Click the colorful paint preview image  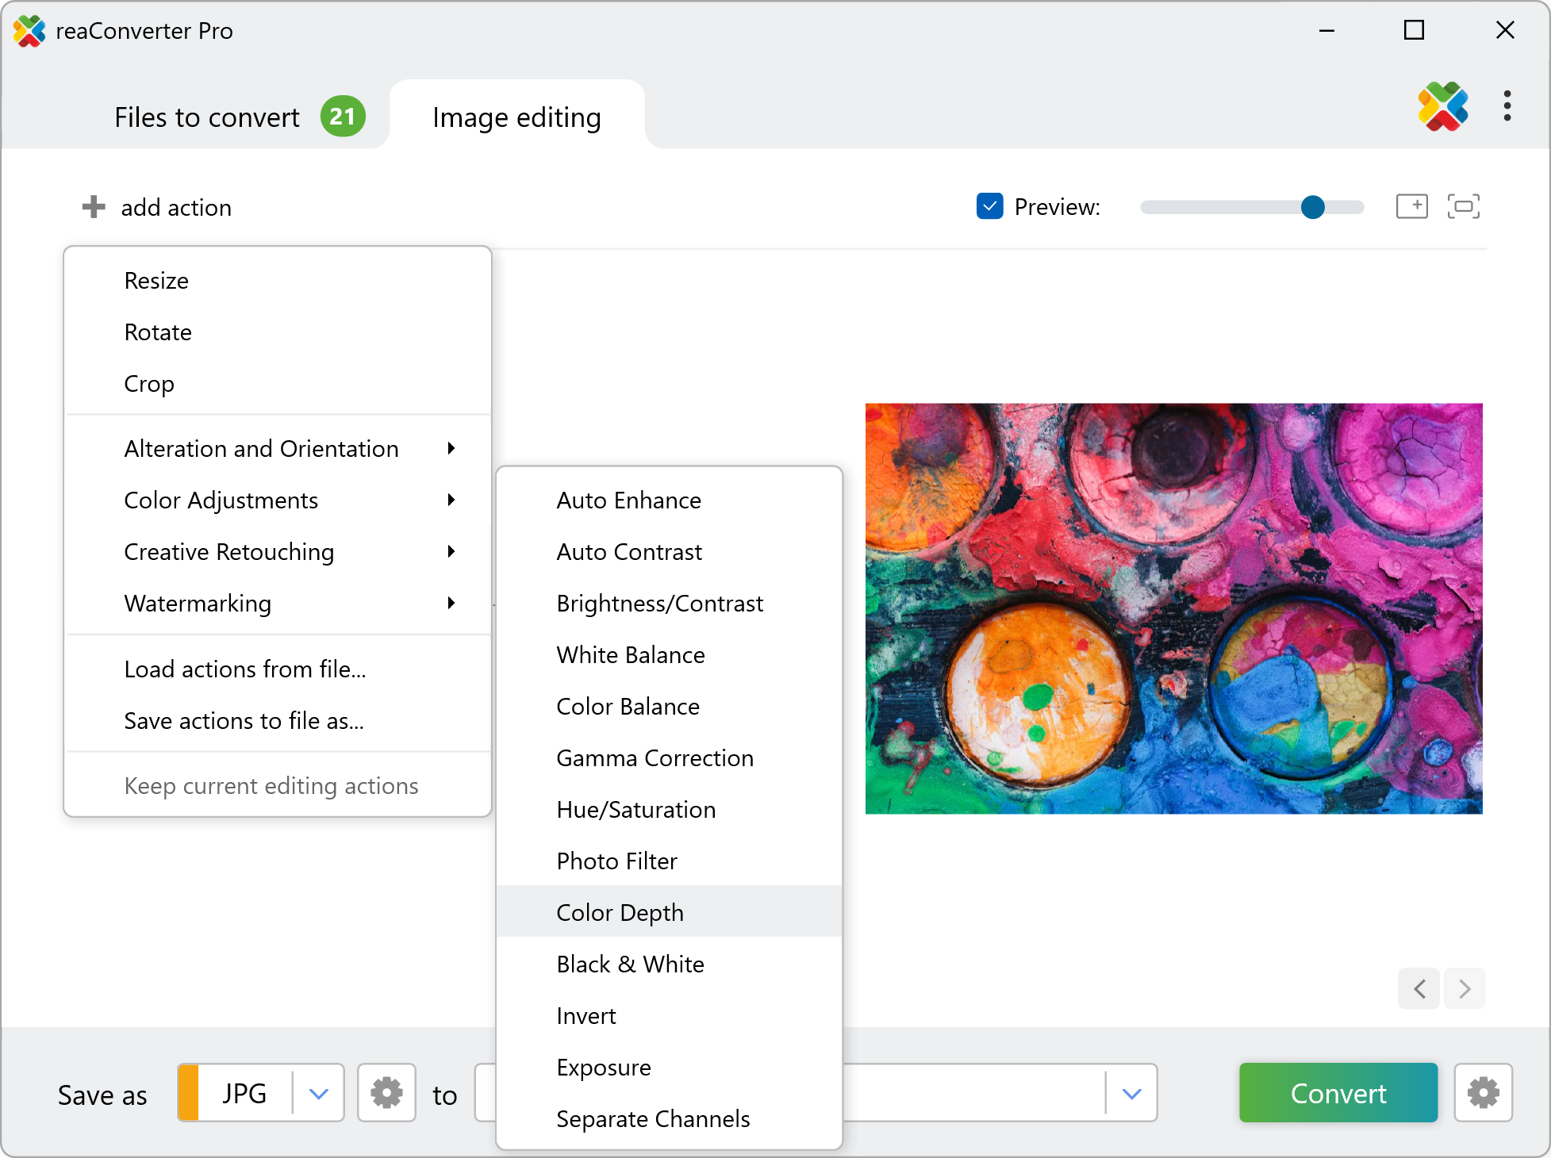(1173, 608)
